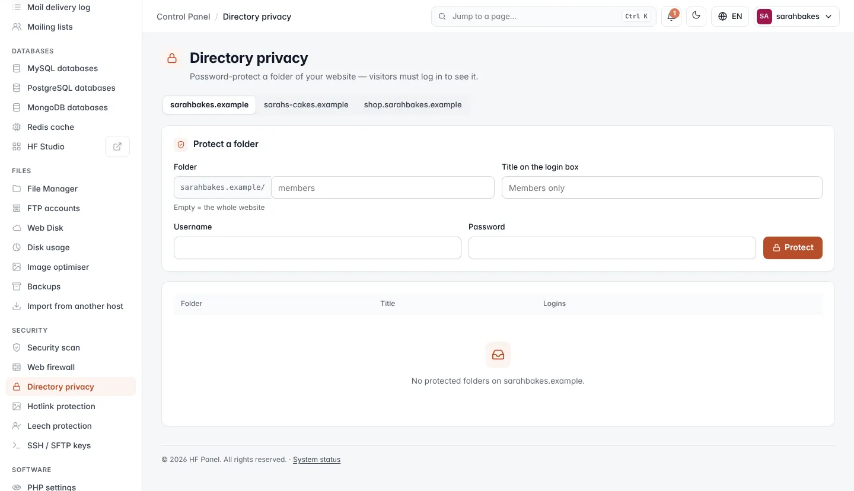
Task: Click the Image optimiser icon
Action: click(17, 267)
